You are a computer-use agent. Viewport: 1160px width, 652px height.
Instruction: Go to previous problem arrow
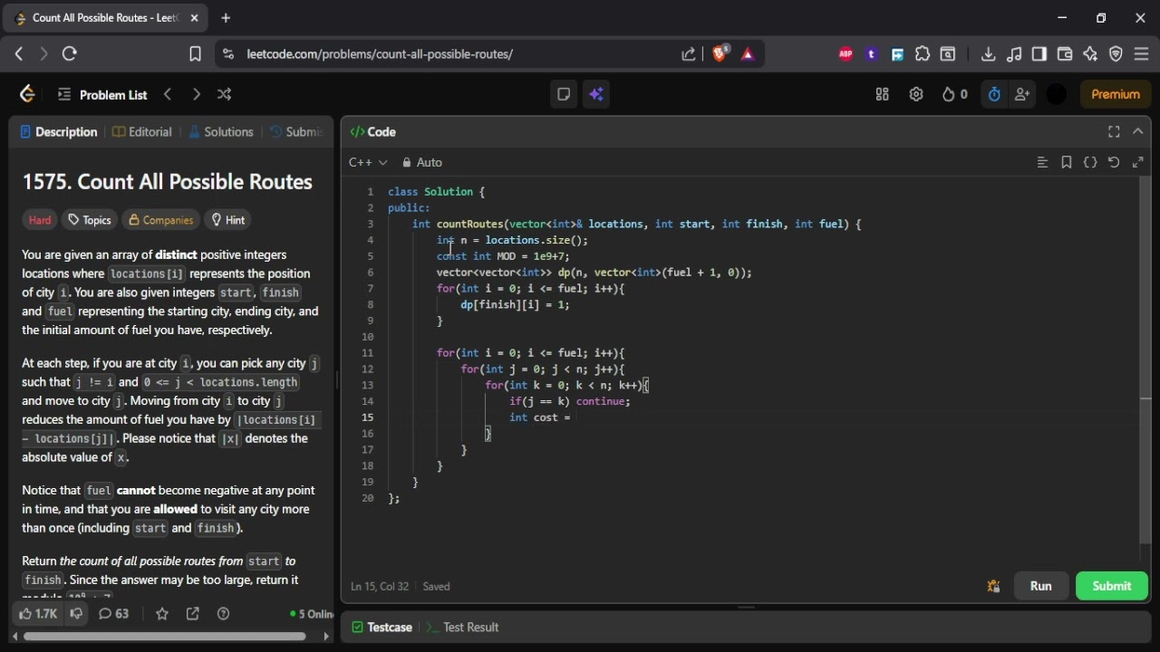[x=168, y=94]
